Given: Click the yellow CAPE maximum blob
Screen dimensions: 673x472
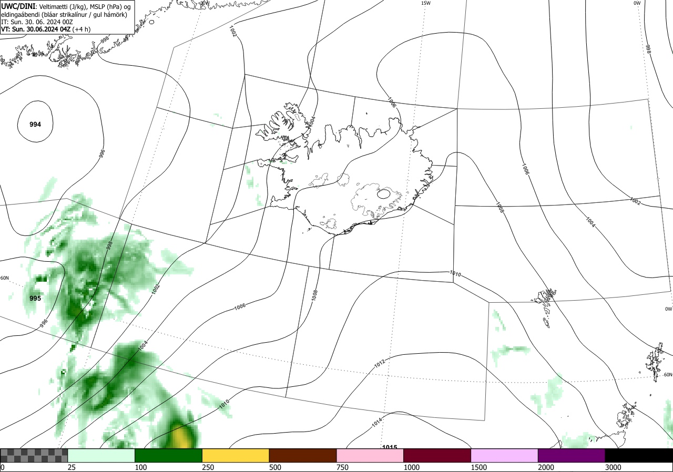Looking at the screenshot, I should point(182,436).
